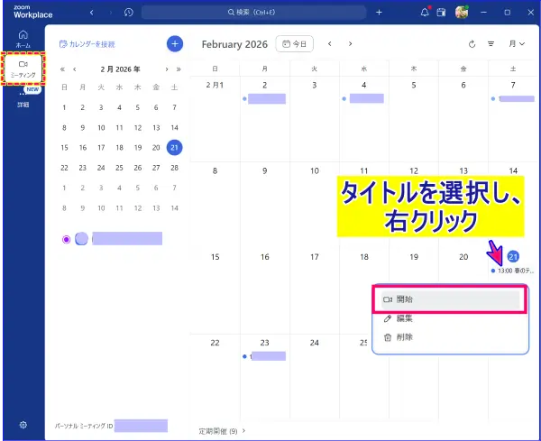
Task: Open the notifications bell
Action: click(x=425, y=13)
